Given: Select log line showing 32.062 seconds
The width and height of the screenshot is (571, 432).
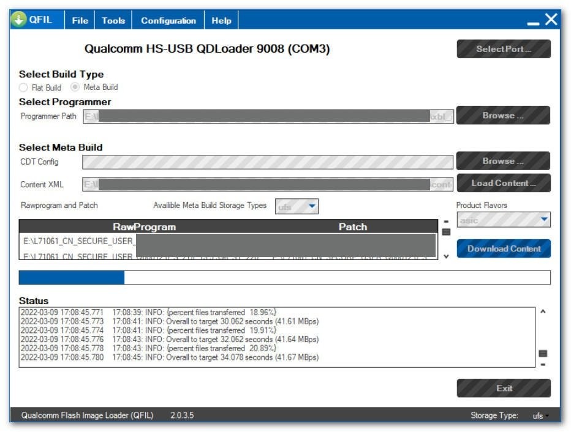Looking at the screenshot, I should tap(170, 339).
